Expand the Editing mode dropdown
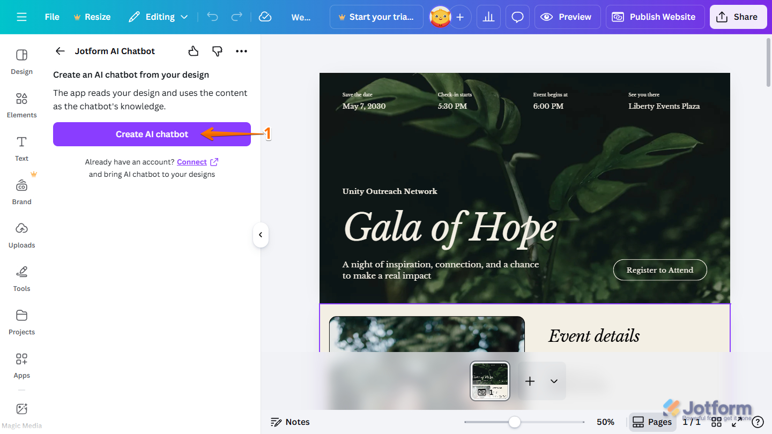 tap(186, 17)
